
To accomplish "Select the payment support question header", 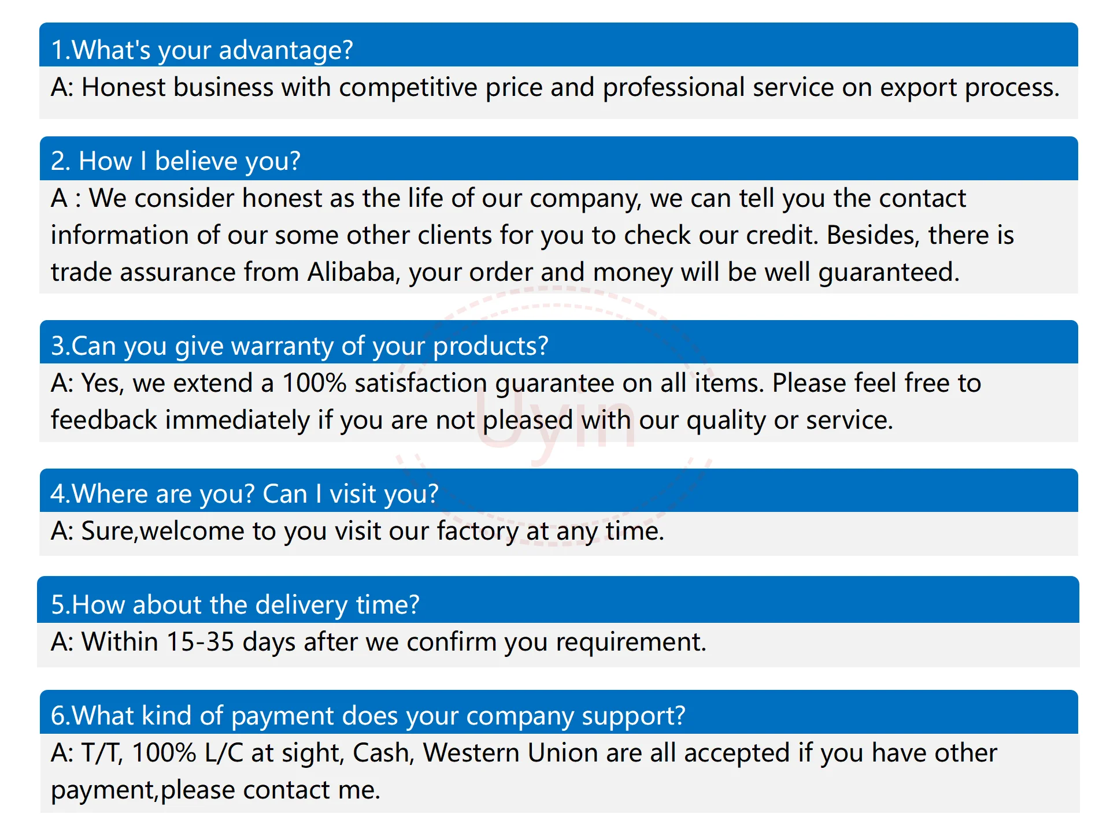I will [x=558, y=712].
